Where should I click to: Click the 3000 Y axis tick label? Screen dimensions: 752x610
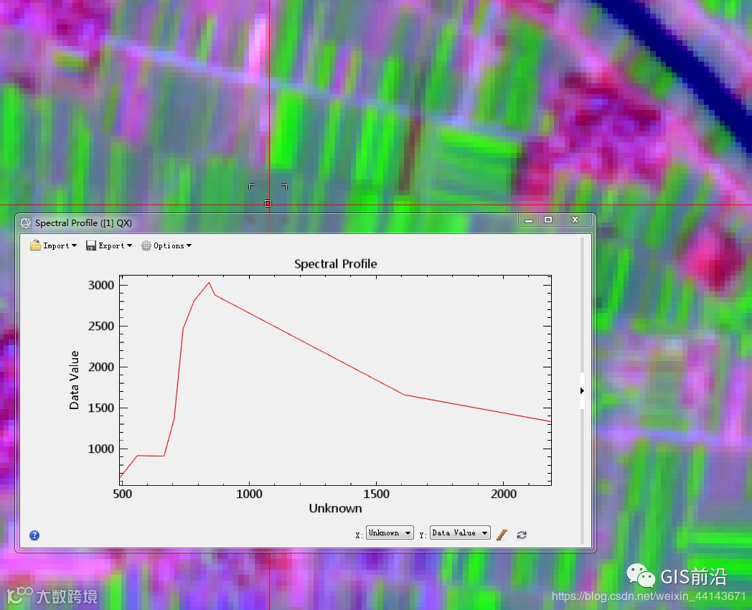(101, 286)
